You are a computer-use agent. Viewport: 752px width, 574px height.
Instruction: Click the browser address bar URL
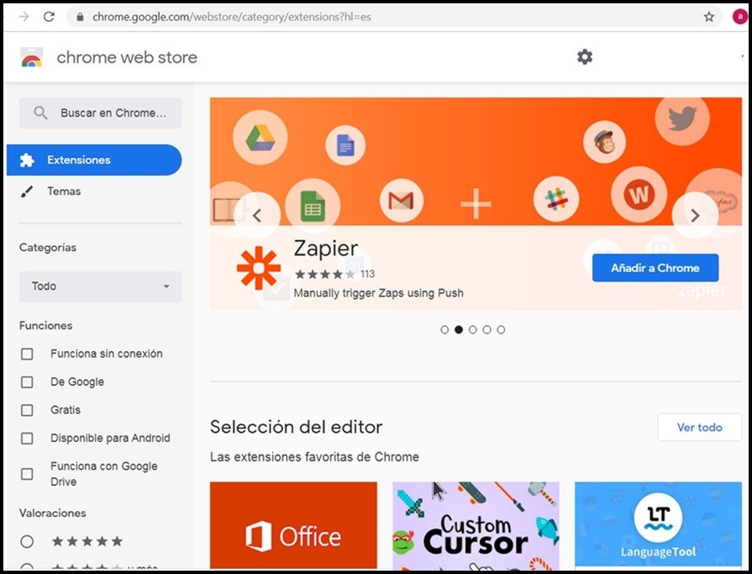click(x=232, y=17)
